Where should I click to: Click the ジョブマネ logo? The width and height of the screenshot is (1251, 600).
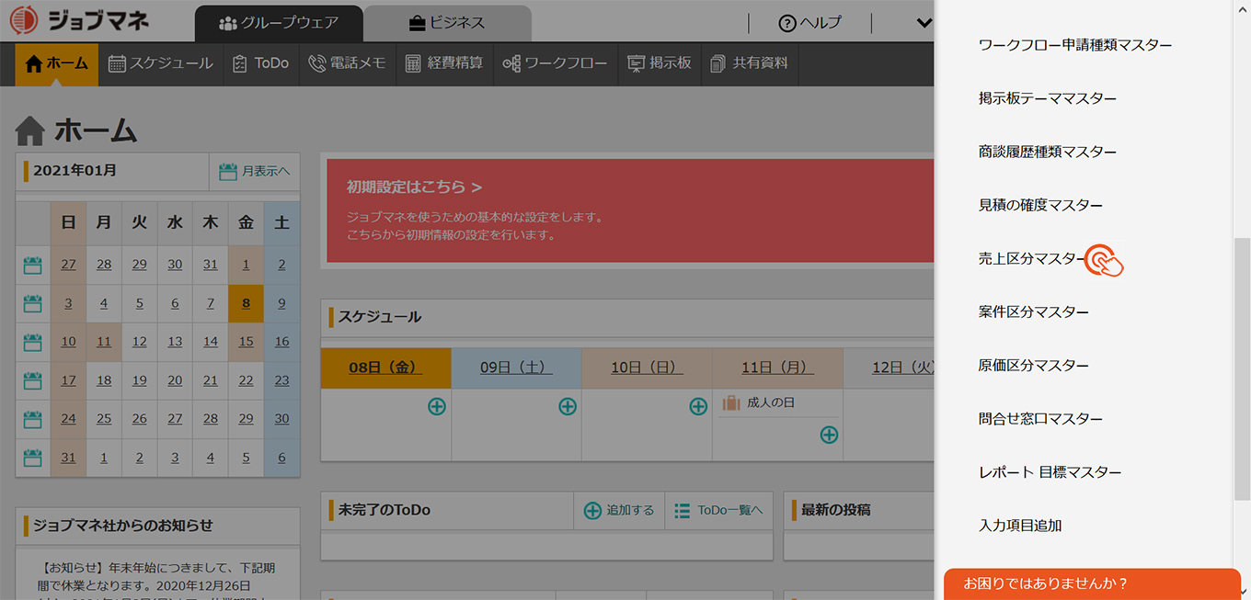[78, 19]
